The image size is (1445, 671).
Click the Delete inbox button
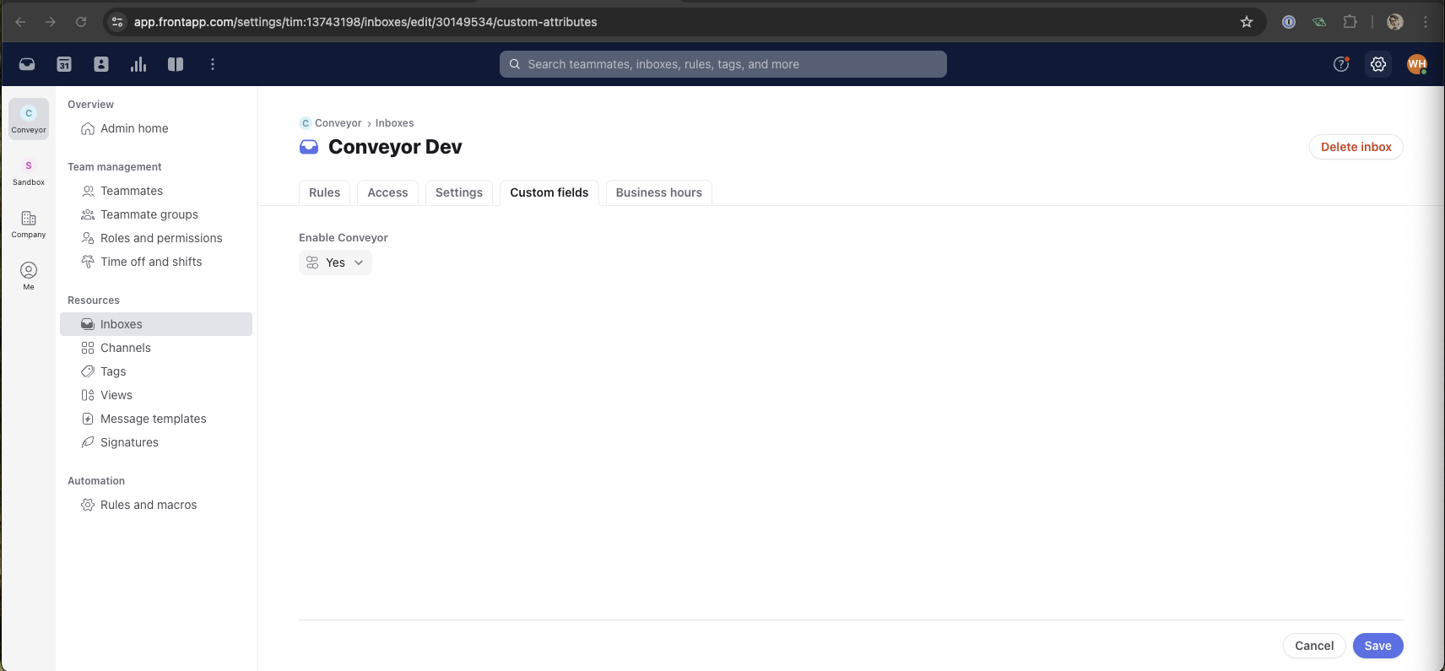1356,147
